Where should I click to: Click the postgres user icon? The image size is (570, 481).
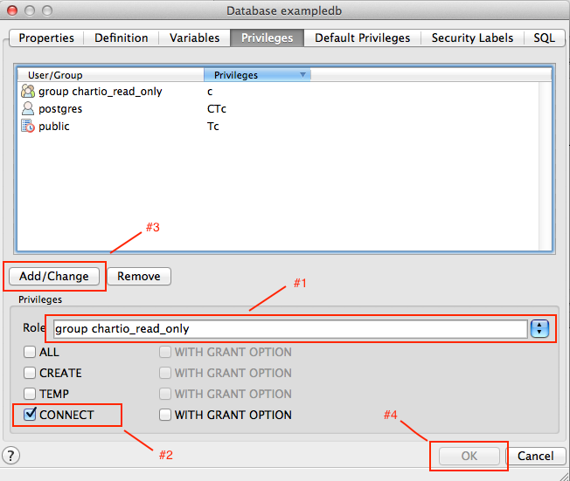point(27,109)
